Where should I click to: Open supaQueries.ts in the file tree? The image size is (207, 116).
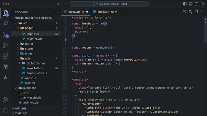click(x=36, y=73)
